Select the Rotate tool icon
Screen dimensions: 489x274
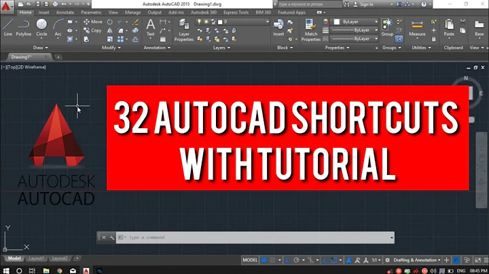[x=110, y=22]
